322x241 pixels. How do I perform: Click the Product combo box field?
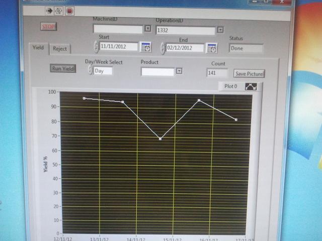[x=157, y=72]
